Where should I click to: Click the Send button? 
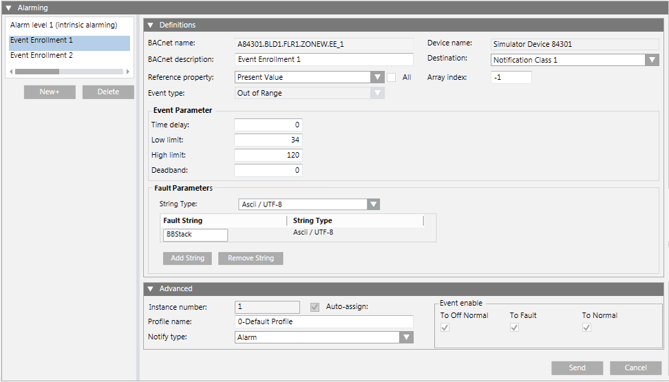point(577,368)
